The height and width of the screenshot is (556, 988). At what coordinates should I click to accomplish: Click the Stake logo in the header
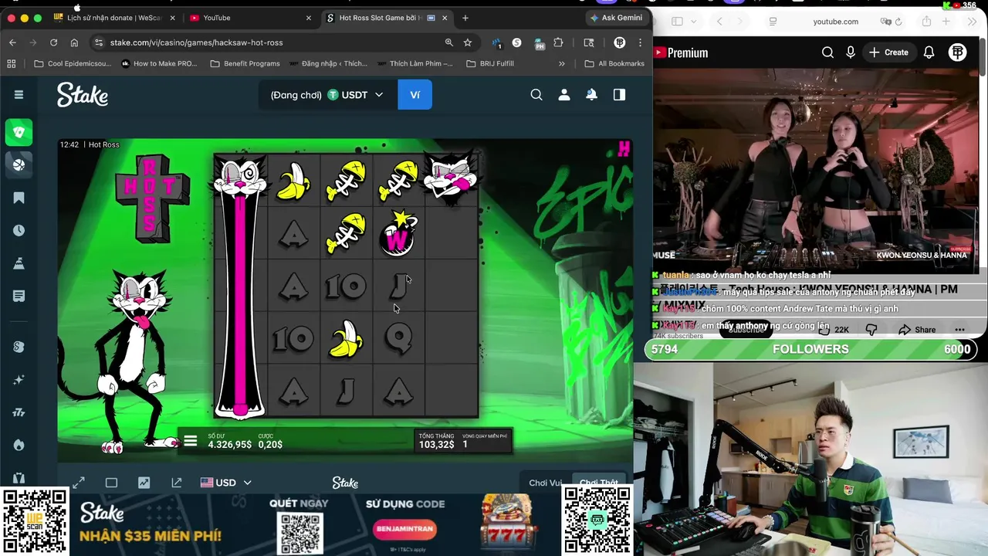pyautogui.click(x=82, y=95)
